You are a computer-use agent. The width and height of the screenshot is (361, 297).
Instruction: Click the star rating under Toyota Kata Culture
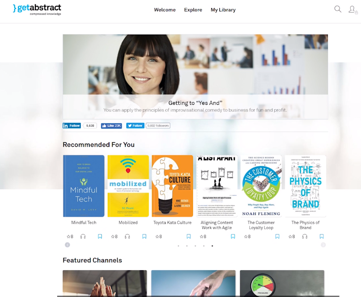(158, 236)
